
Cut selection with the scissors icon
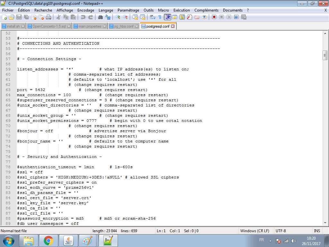(58, 17)
